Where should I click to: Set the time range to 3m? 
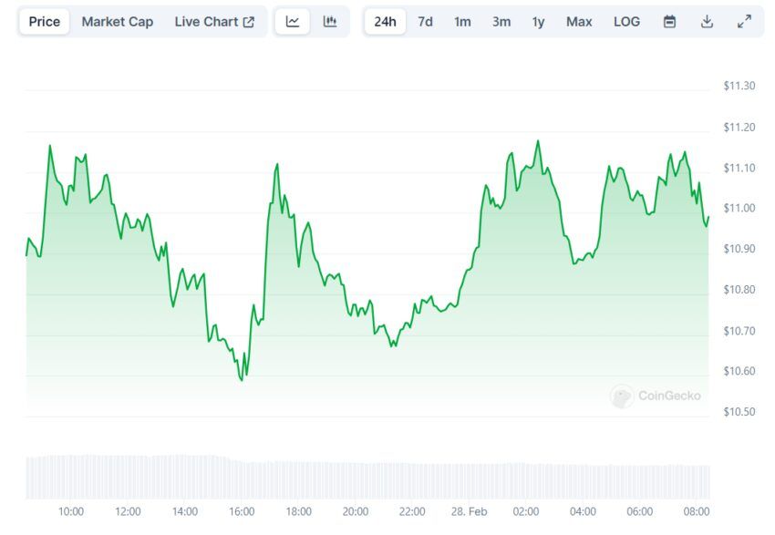[501, 22]
